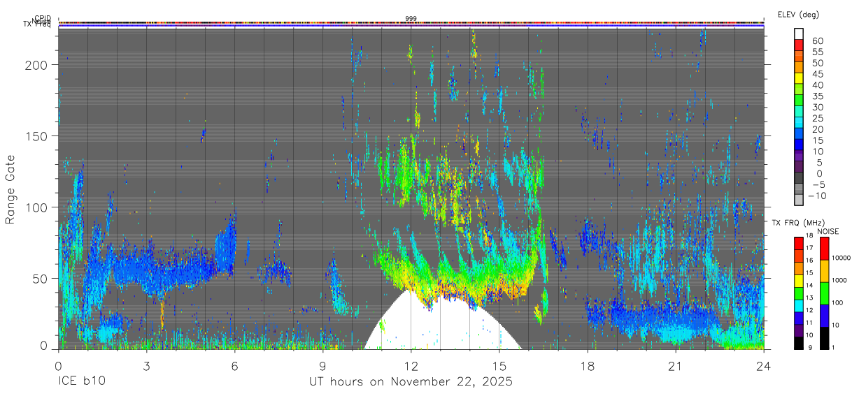Click the yellow segment of the ELEV color bar
The image size is (859, 396).
point(800,78)
